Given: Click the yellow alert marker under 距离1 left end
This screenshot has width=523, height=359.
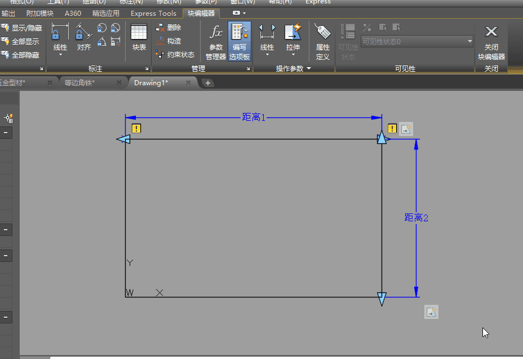Looking at the screenshot, I should coord(136,129).
